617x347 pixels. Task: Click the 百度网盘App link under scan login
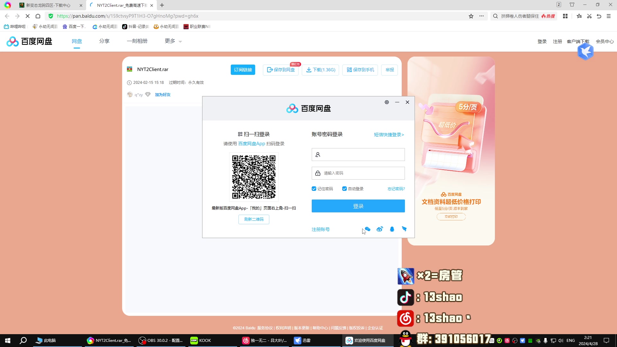252,144
